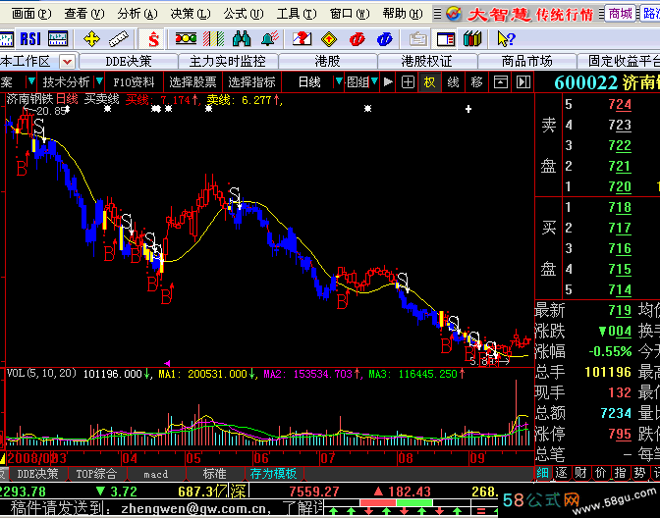The height and width of the screenshot is (518, 660).
Task: Select the 财 finance tab
Action: 580,473
